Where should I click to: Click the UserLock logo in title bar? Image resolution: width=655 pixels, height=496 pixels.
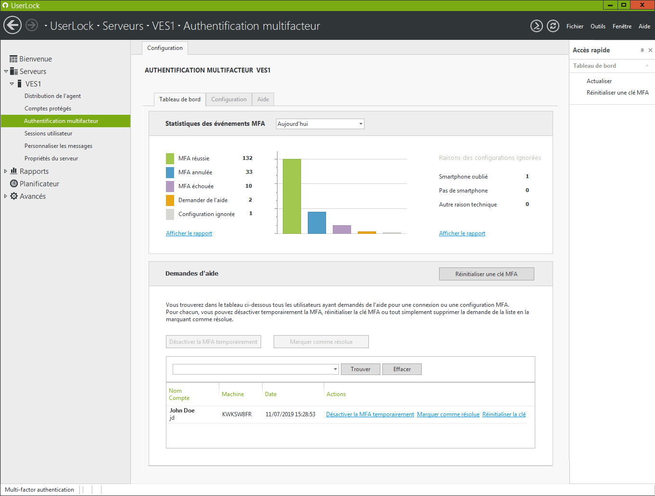(5, 5)
